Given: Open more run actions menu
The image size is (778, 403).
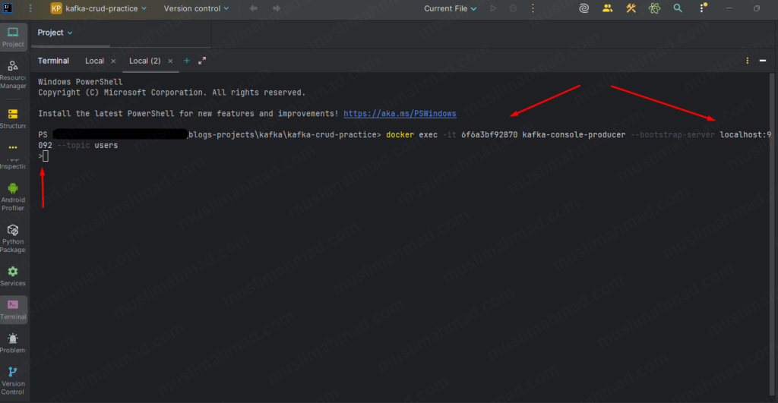Looking at the screenshot, I should click(533, 8).
